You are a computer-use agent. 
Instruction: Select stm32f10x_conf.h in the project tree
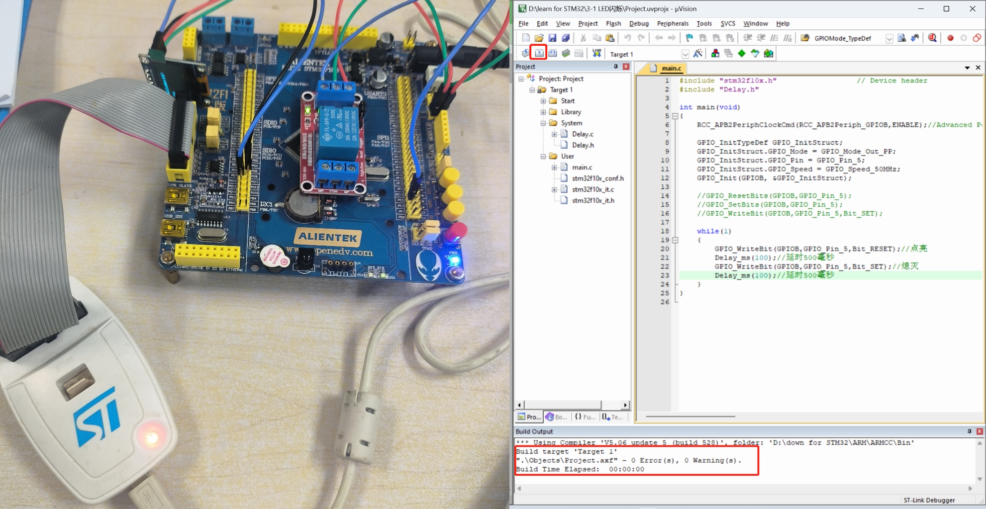(x=597, y=178)
